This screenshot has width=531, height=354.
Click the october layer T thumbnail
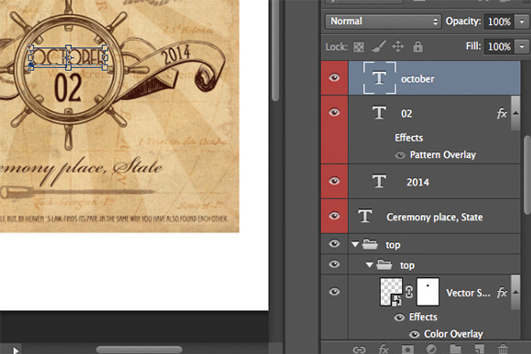(379, 78)
